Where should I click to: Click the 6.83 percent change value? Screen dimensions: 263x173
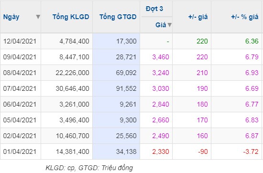tap(252, 120)
